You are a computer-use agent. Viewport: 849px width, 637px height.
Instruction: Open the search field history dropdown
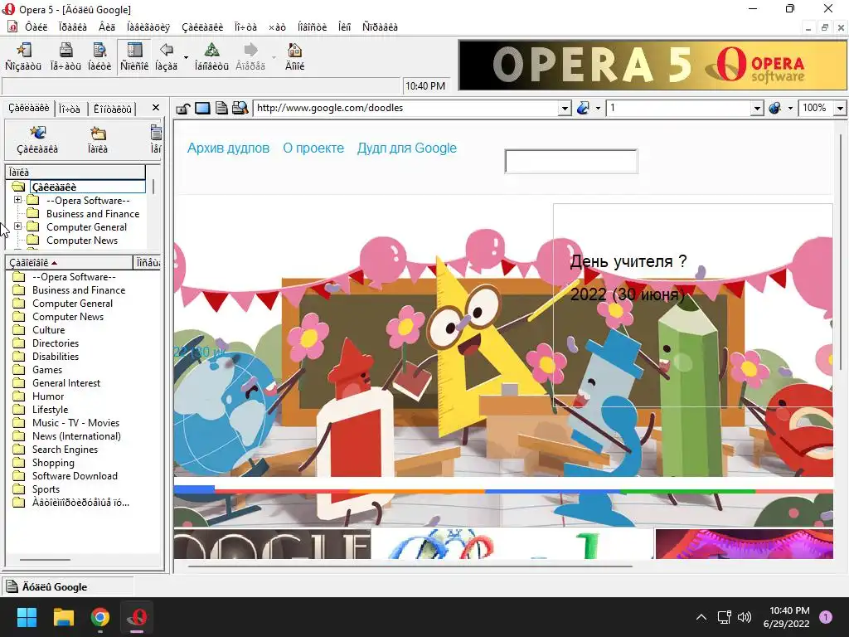tap(758, 109)
